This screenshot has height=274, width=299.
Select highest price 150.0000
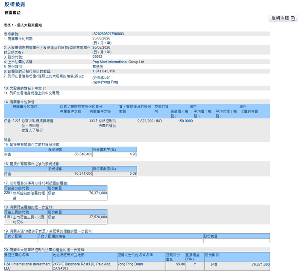click(x=185, y=121)
